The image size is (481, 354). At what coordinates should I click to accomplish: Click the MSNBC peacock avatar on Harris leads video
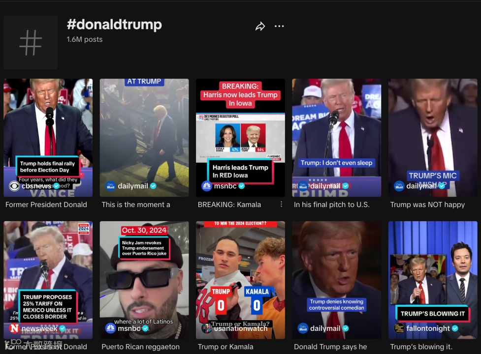pyautogui.click(x=207, y=186)
